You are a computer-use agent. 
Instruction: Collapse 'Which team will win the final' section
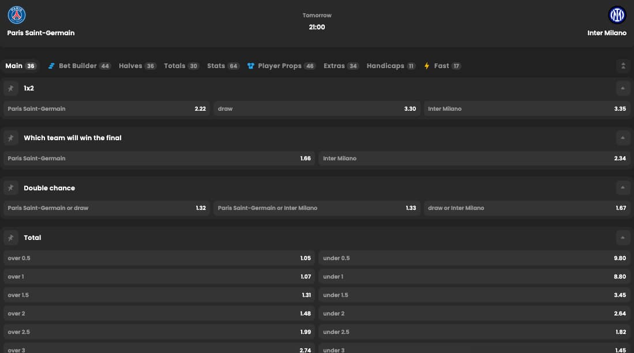click(622, 138)
